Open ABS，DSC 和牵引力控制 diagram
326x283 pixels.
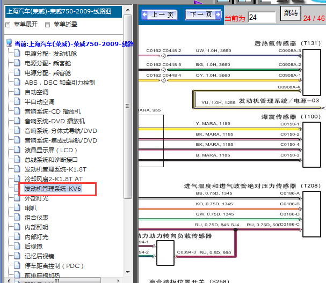pyautogui.click(x=60, y=83)
